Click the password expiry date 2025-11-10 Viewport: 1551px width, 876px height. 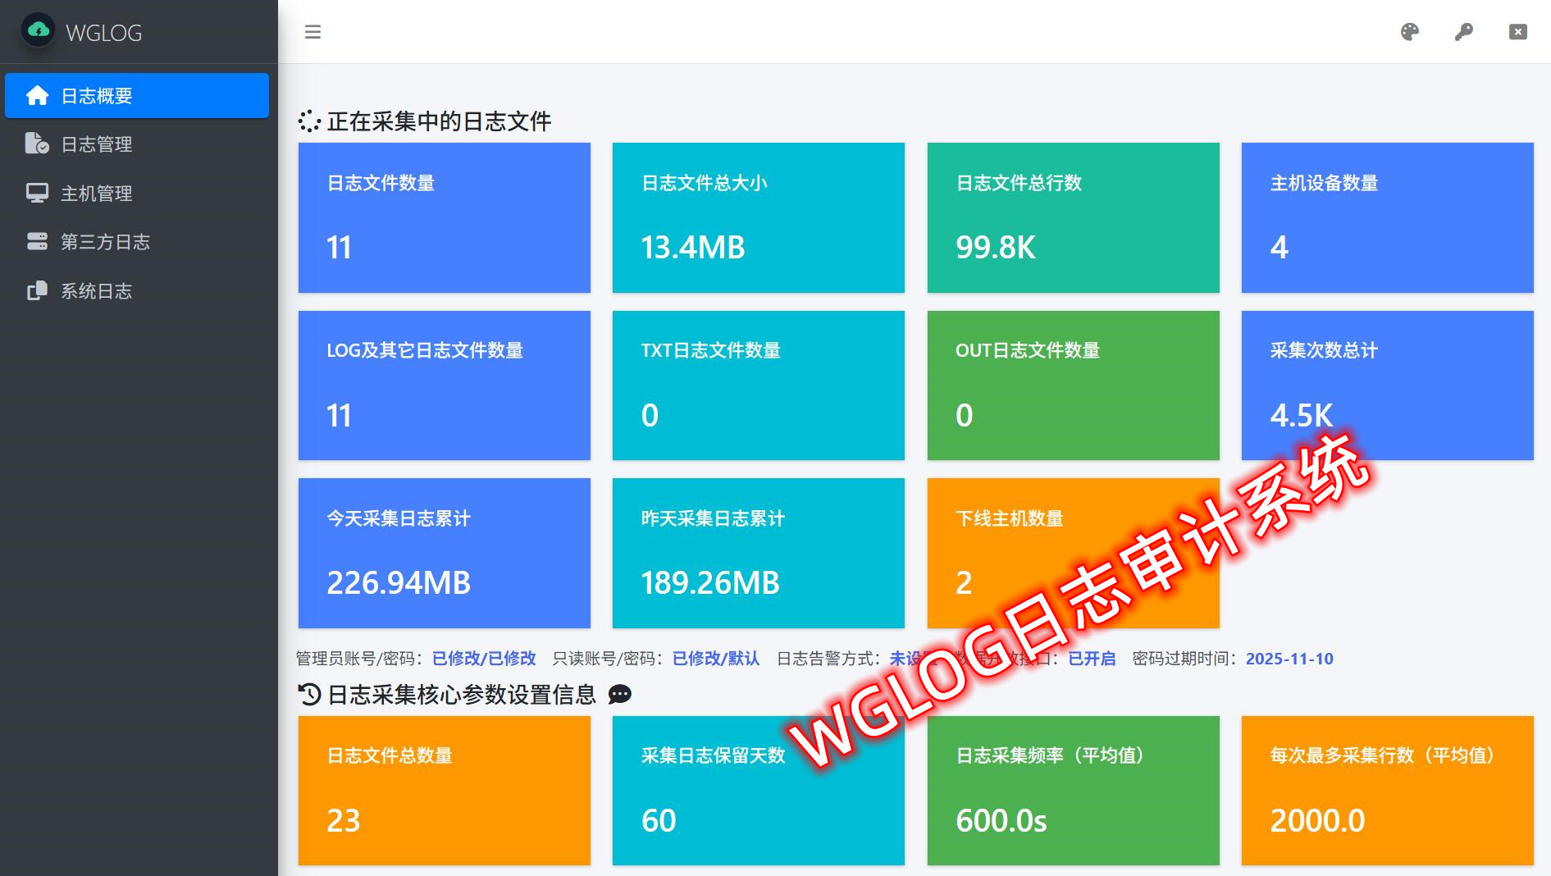click(1289, 659)
